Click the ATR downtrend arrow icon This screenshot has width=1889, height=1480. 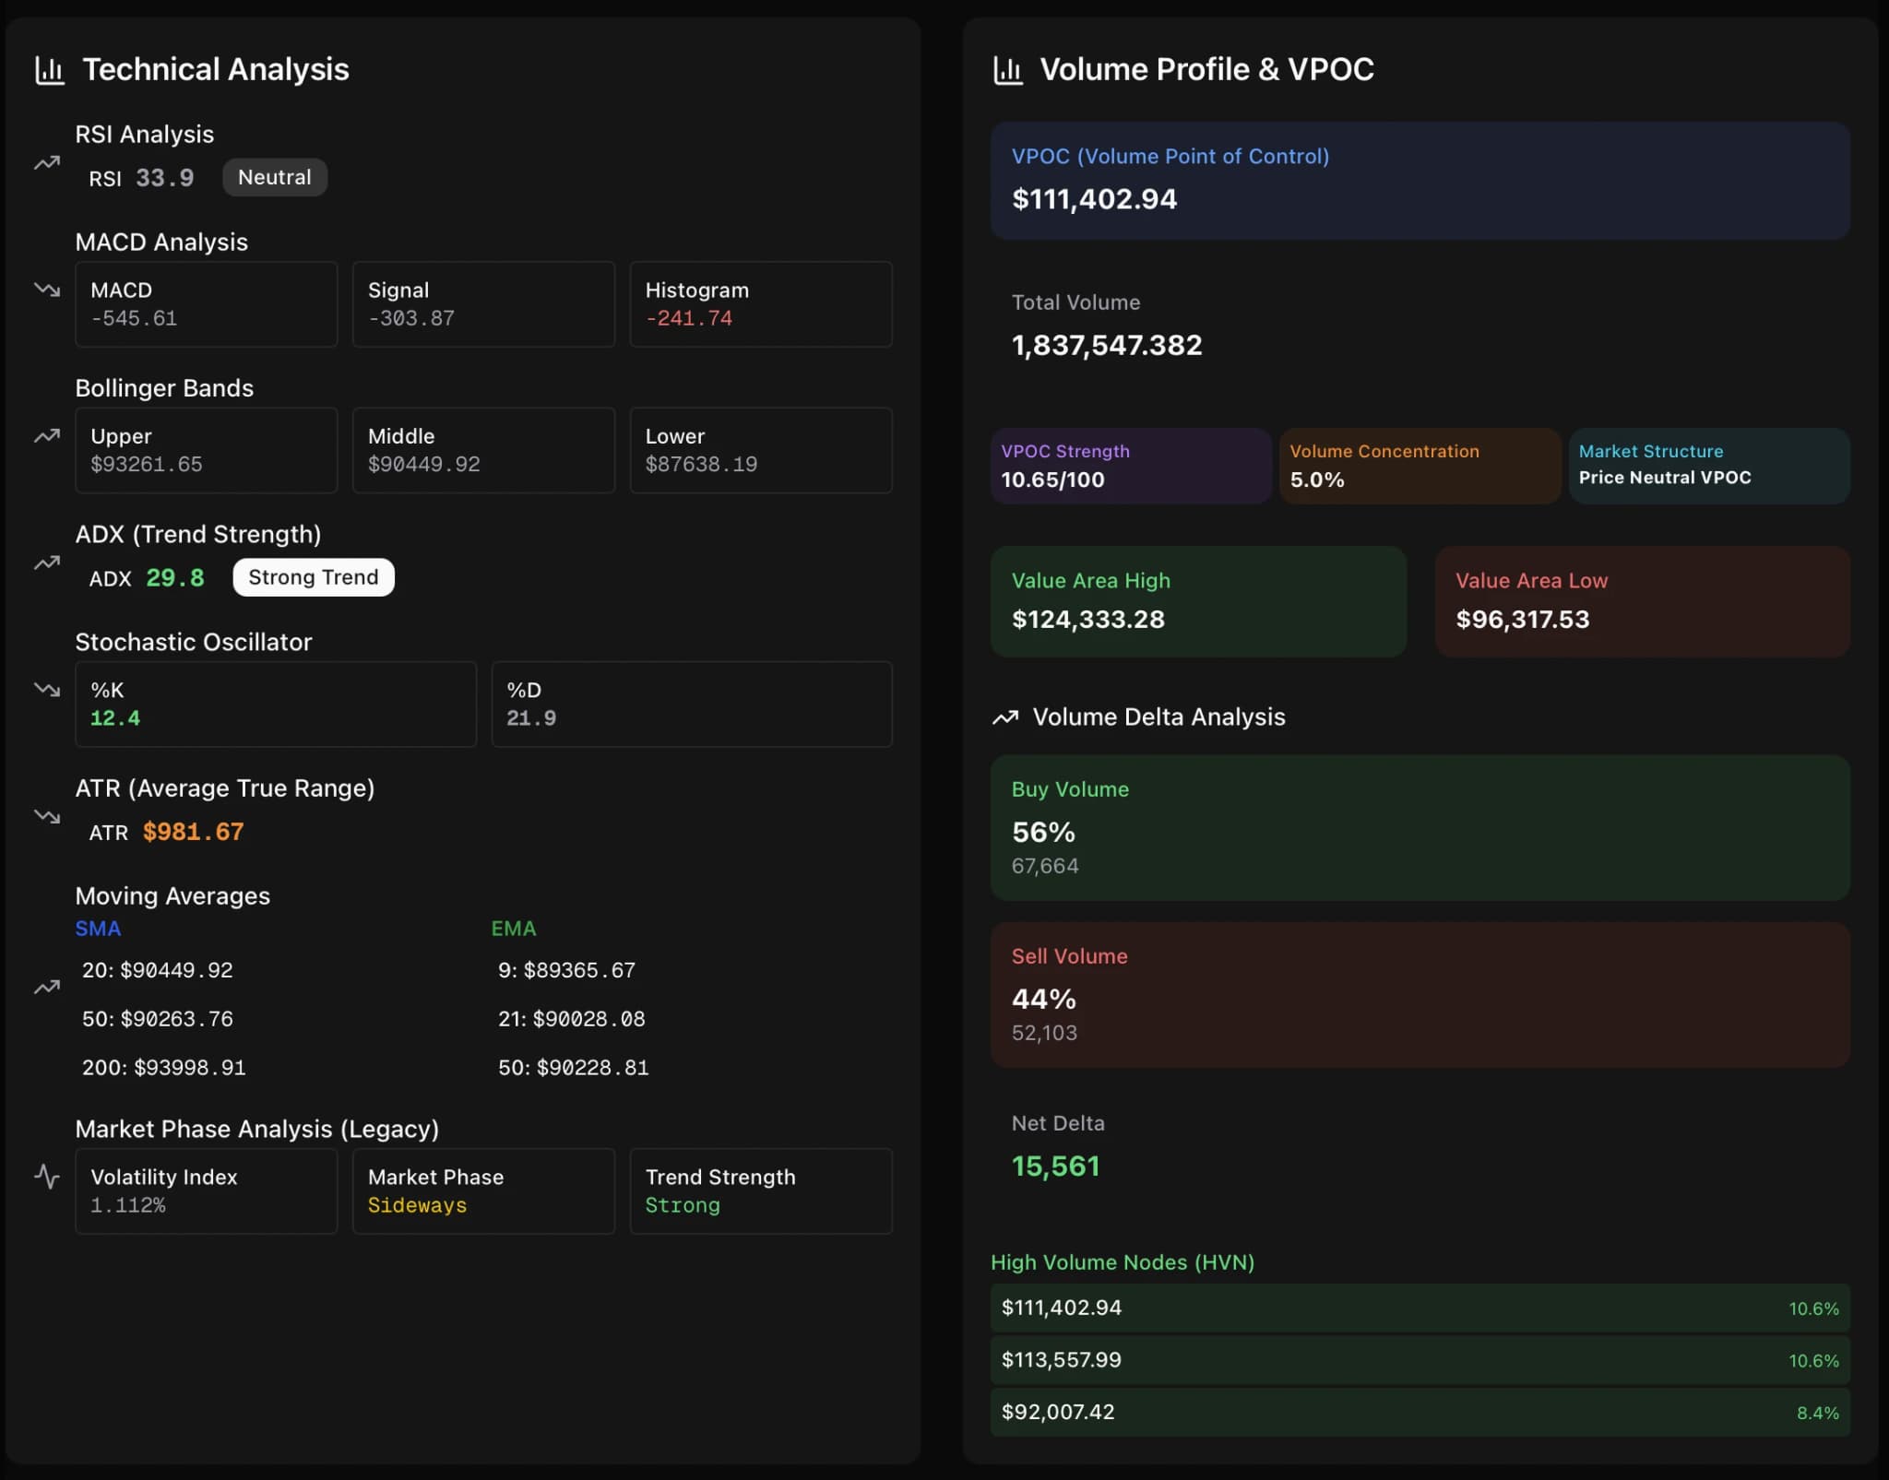click(x=45, y=816)
